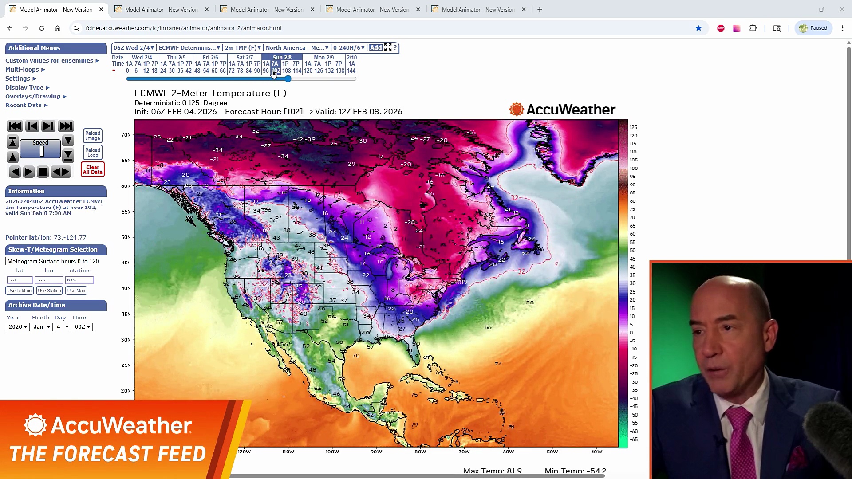
Task: Switch to the second Model Animator tab
Action: [x=161, y=9]
